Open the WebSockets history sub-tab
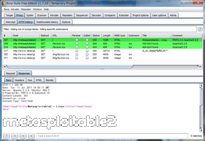This screenshot has width=205, height=141. tap(47, 22)
